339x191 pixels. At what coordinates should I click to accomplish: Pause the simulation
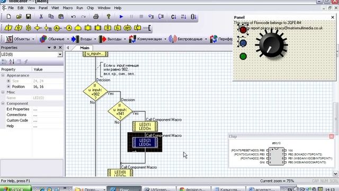click(x=131, y=16)
